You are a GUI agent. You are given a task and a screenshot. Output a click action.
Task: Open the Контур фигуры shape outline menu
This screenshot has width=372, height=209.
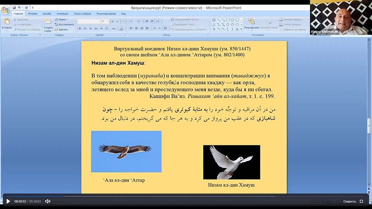(x=291, y=24)
